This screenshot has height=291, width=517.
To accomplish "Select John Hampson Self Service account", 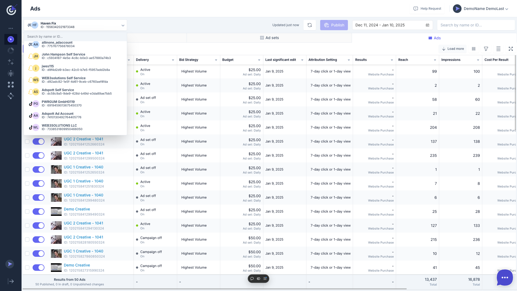I will [75, 56].
